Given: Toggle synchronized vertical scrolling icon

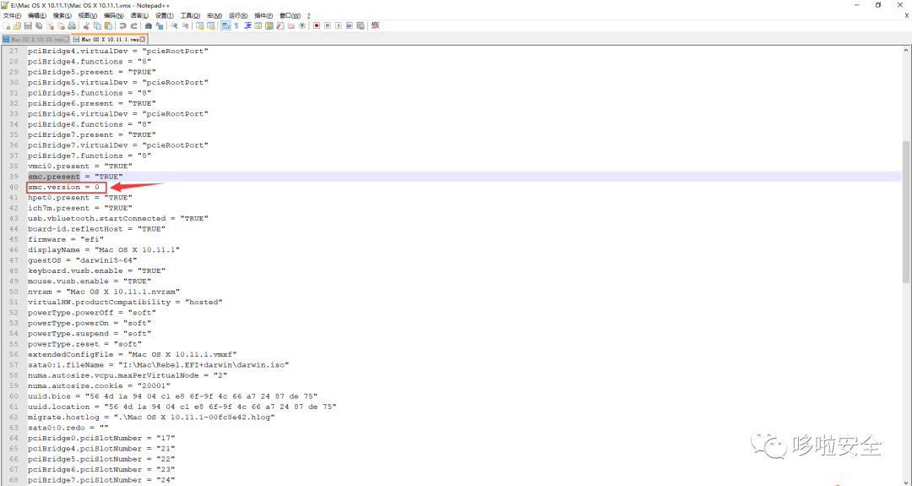Looking at the screenshot, I should pos(199,25).
